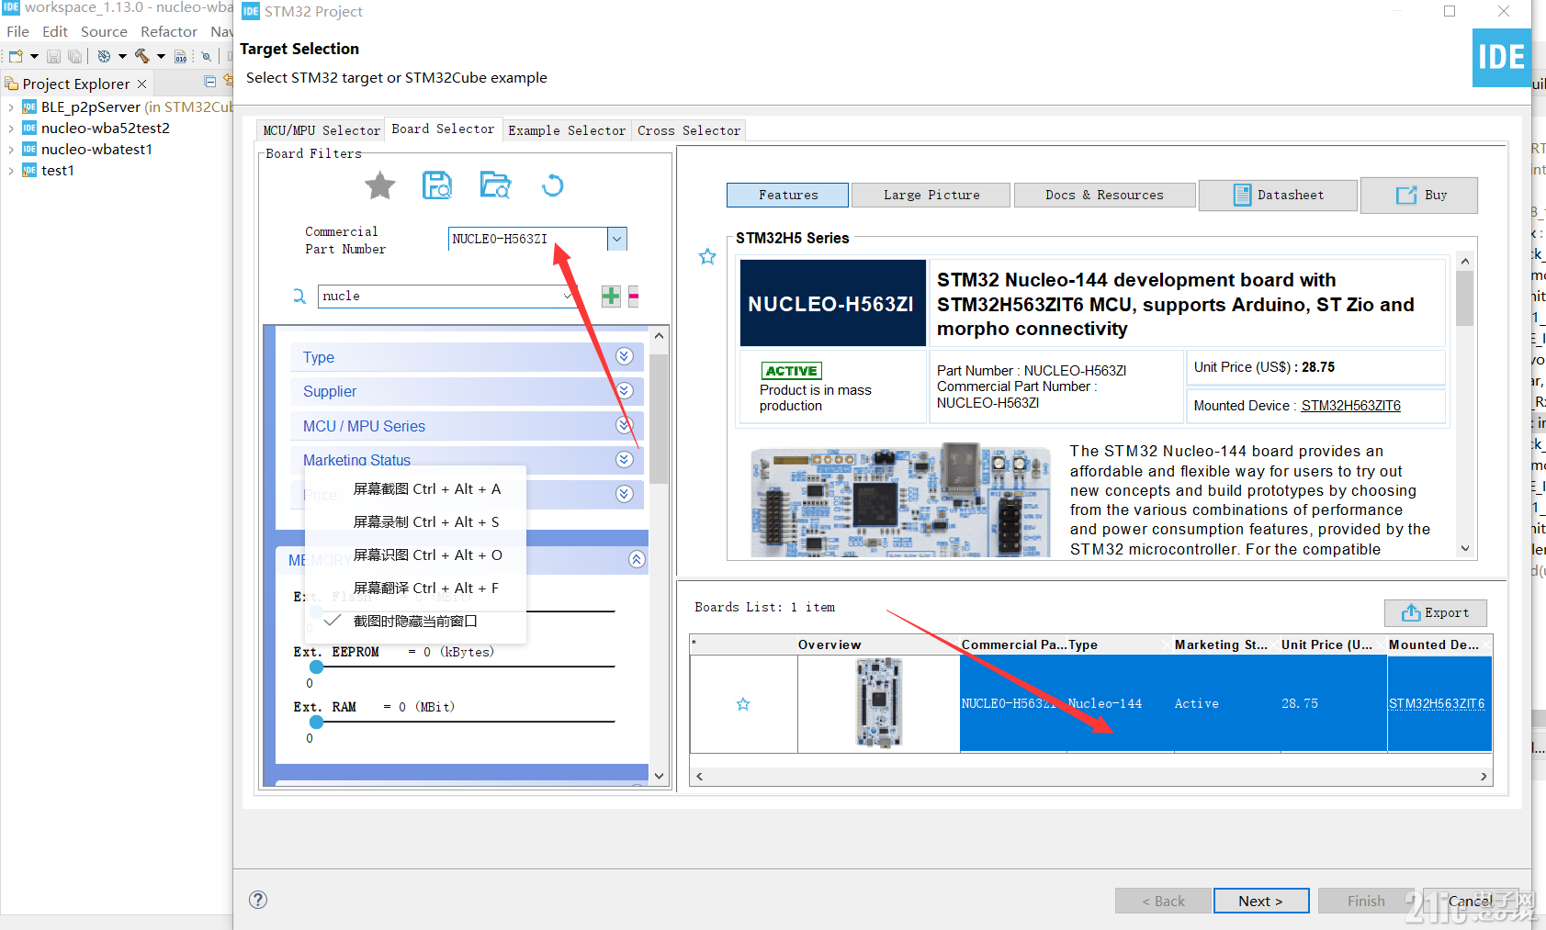Click the Save icon in IDE toolbar
Screen dimensions: 1546x930
53,56
